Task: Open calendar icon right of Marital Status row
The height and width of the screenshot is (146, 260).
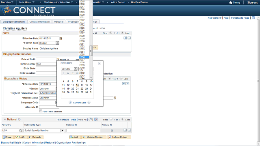Action: 115,98
